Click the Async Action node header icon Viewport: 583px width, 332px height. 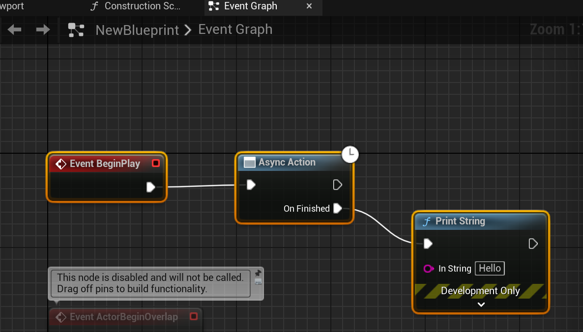250,162
